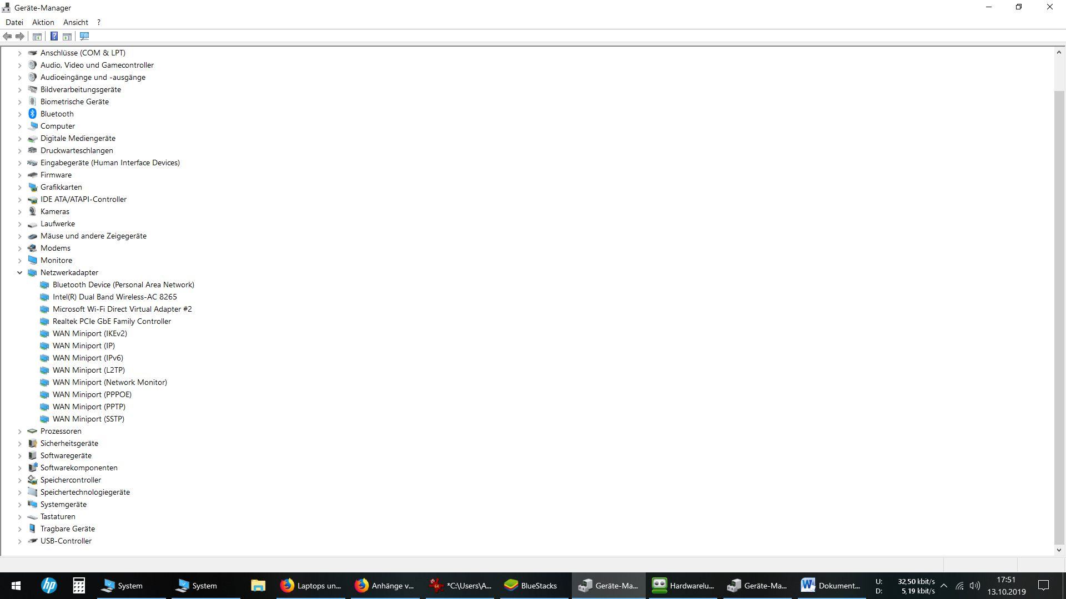Click the Back arrow toolbar icon
The image size is (1066, 599).
[x=7, y=37]
